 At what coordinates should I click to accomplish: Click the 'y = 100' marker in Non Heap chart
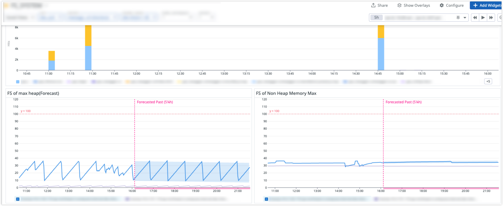click(274, 111)
